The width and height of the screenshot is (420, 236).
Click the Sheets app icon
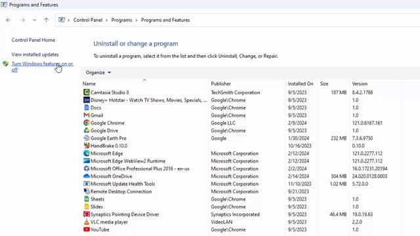click(x=86, y=199)
